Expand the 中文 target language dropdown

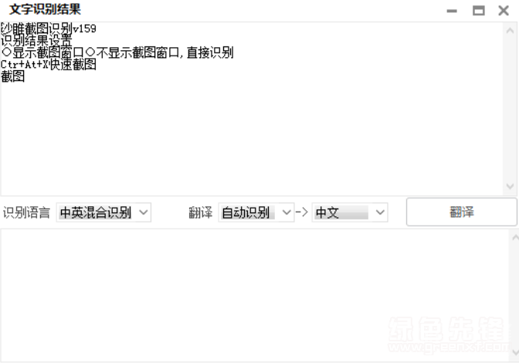[x=350, y=212]
